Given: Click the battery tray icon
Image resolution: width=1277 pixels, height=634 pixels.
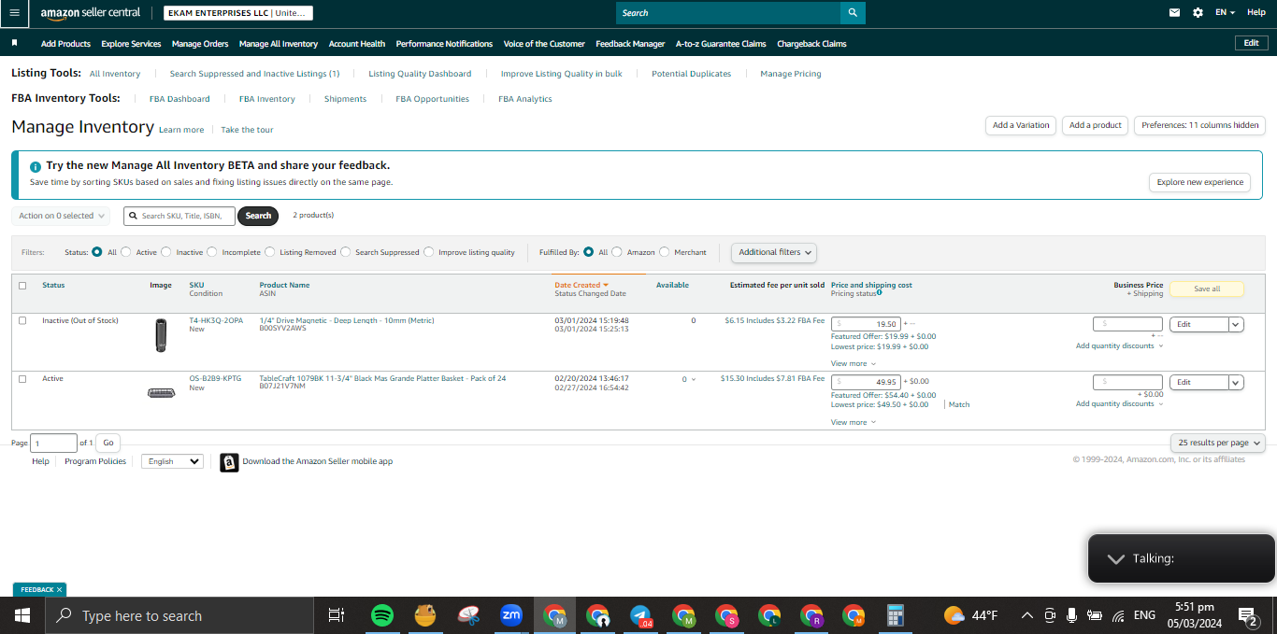Looking at the screenshot, I should point(1094,615).
